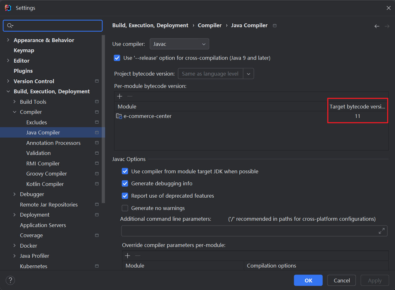Image resolution: width=395 pixels, height=290 pixels.
Task: Uncheck Generate debugging info
Action: tap(125, 183)
